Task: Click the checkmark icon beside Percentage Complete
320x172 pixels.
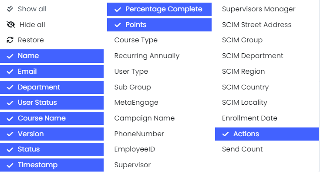Action: [x=118, y=10]
